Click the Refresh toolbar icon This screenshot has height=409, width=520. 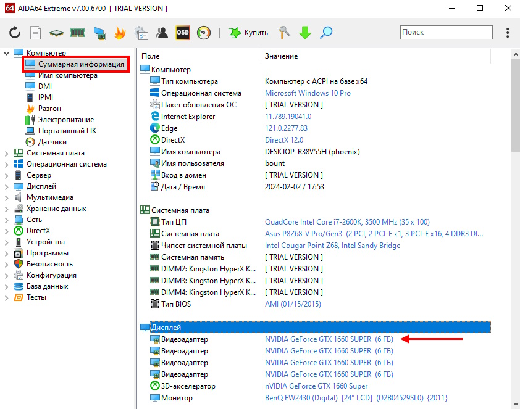coord(15,33)
